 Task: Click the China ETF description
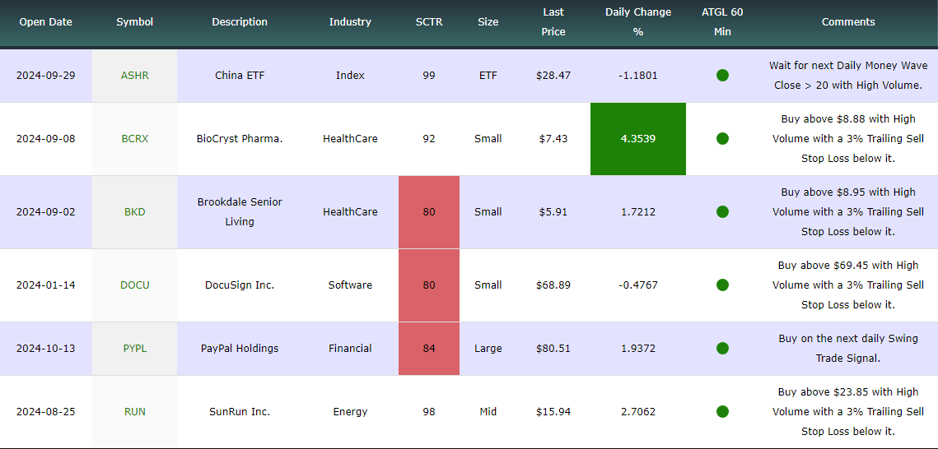pyautogui.click(x=240, y=75)
